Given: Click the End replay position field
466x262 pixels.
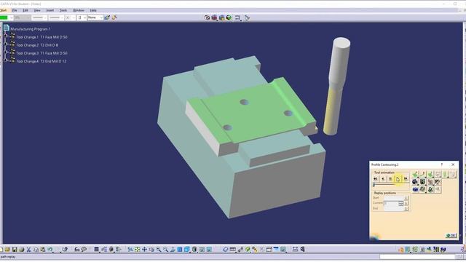Looking at the screenshot, I should pos(394,209).
